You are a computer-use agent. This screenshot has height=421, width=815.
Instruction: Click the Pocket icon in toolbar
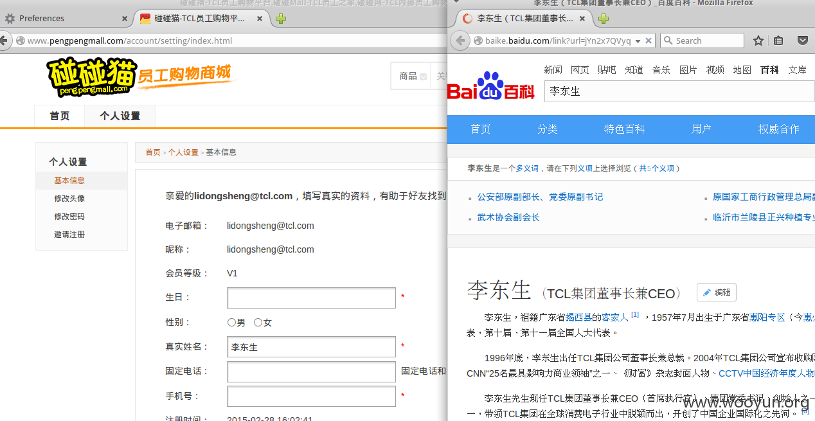coord(802,40)
